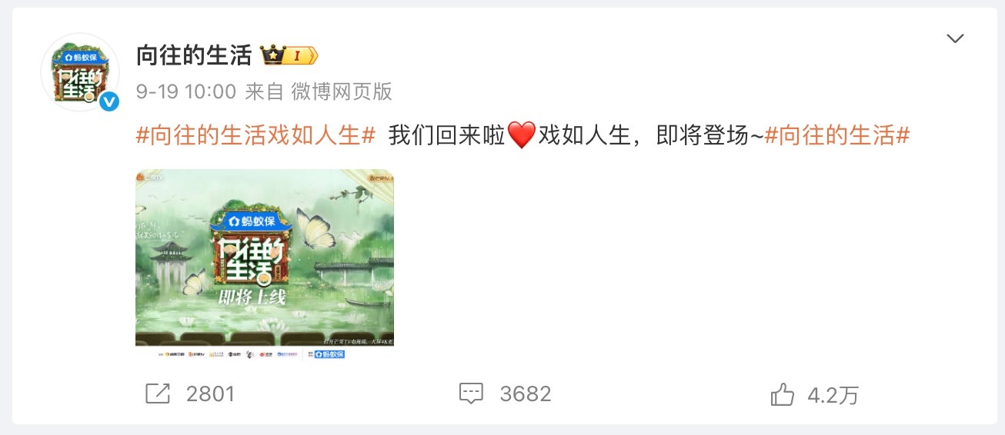Open the post options chevron menu
Image resolution: width=1005 pixels, height=435 pixels.
point(955,38)
